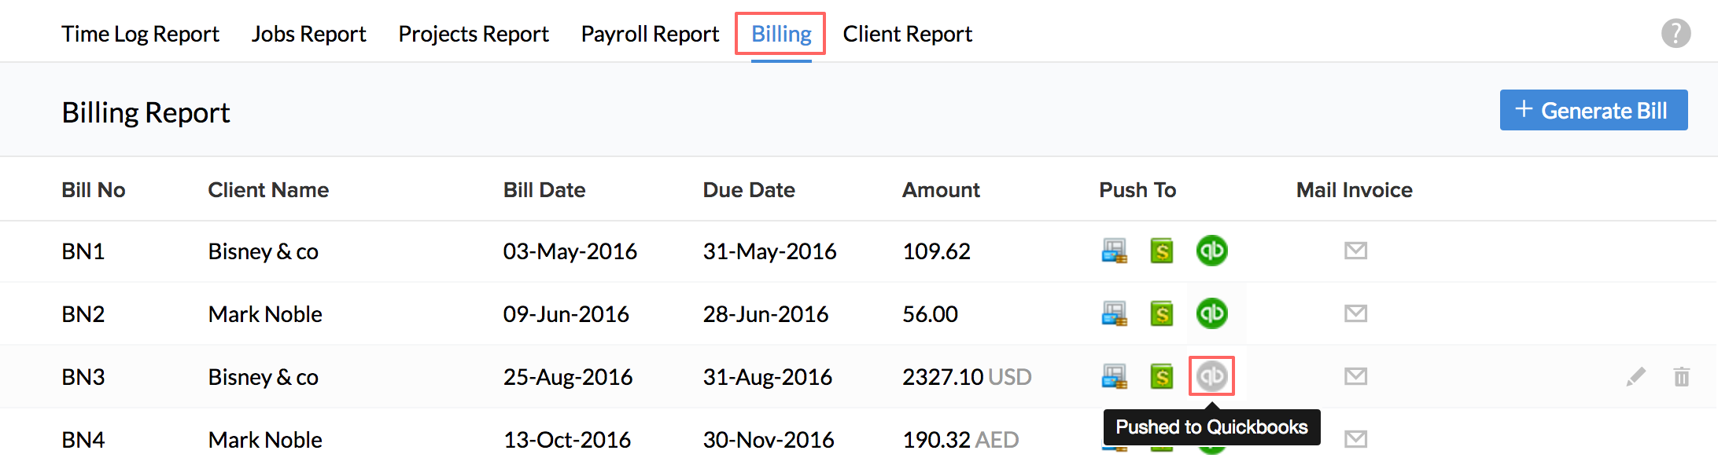Send mail invoice for BN4
This screenshot has width=1718, height=465.
1355,439
